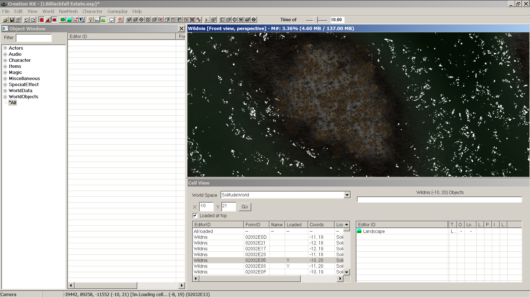This screenshot has height=298, width=530.
Task: Toggle the Sky toolbar icon
Action: [97, 20]
